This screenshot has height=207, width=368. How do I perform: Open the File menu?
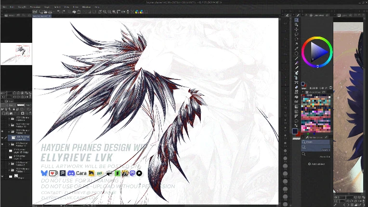coord(4,7)
